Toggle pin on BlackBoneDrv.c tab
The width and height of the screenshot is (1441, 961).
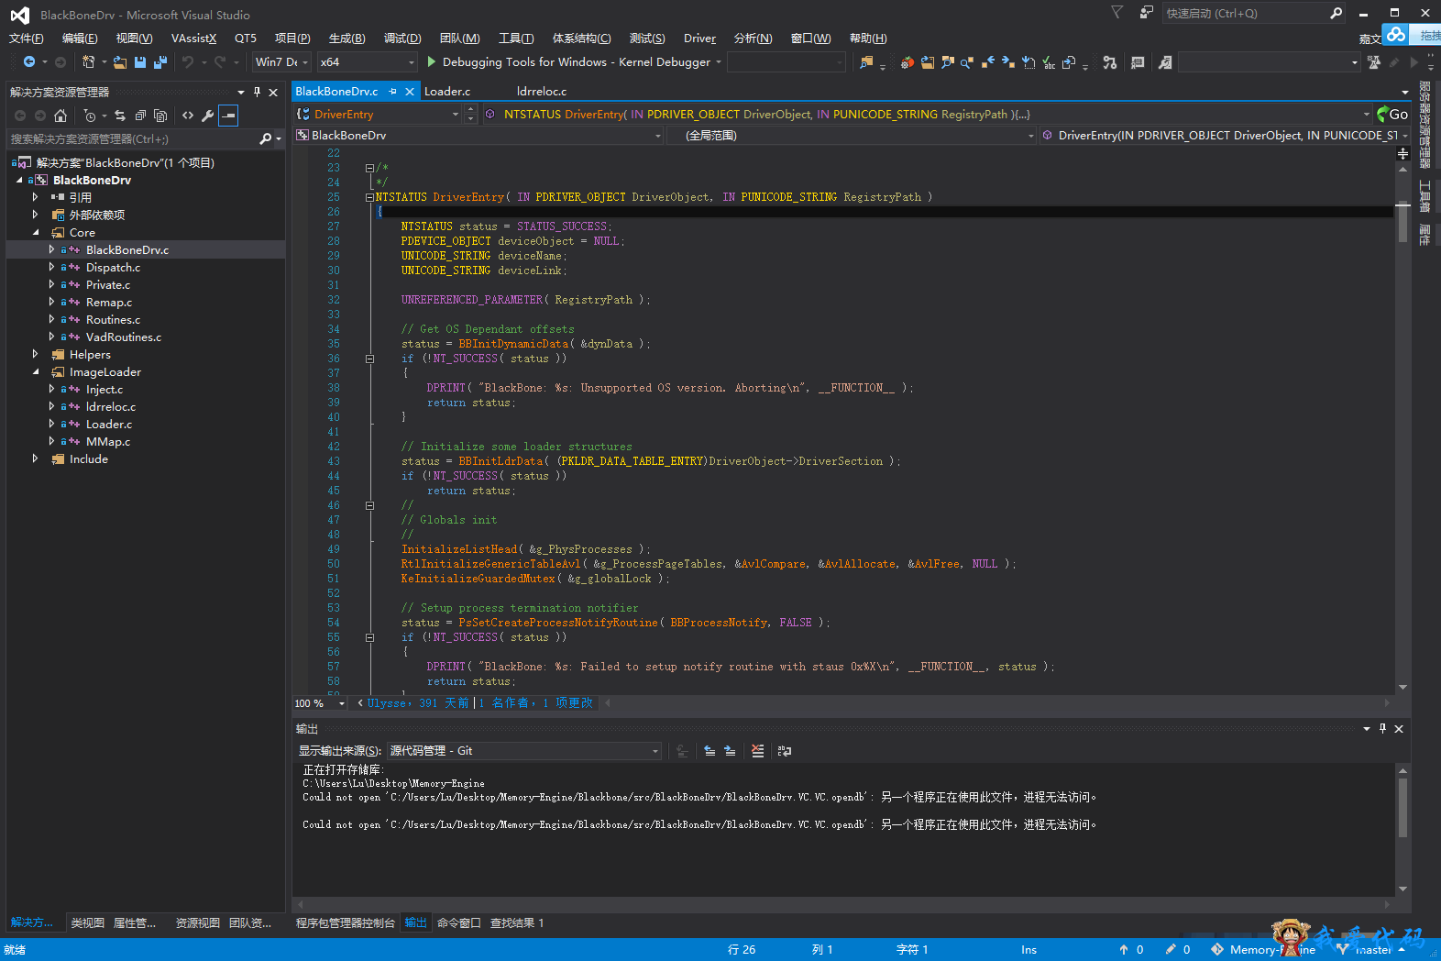393,92
